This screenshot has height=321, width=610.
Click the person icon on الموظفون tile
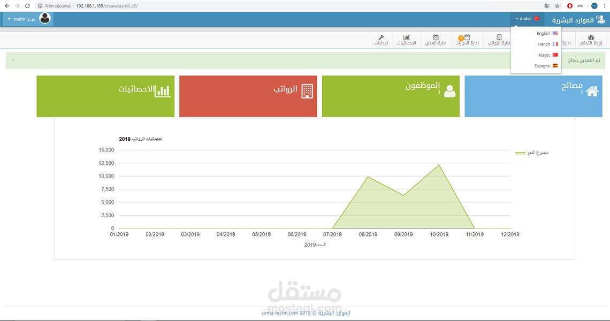[449, 91]
